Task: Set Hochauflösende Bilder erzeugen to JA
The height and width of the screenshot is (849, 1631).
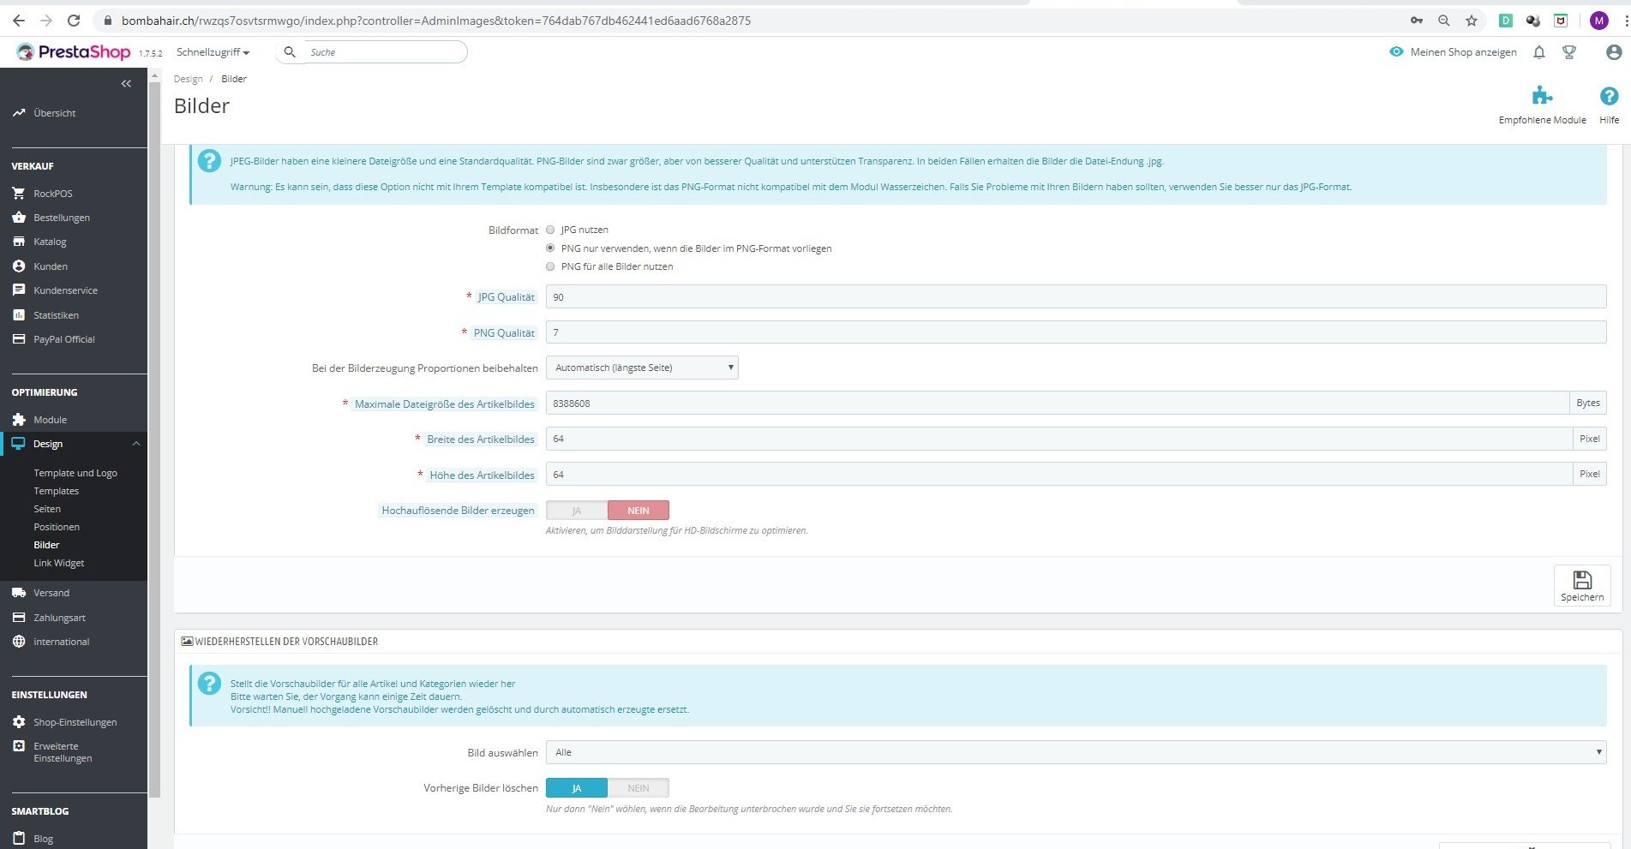Action: click(577, 511)
